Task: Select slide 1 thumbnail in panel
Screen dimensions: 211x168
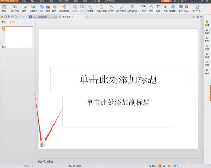Action: tap(19, 37)
